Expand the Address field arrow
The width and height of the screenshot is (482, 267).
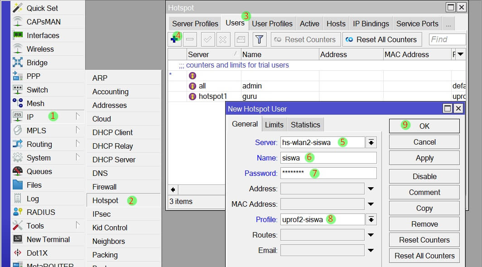coord(371,189)
